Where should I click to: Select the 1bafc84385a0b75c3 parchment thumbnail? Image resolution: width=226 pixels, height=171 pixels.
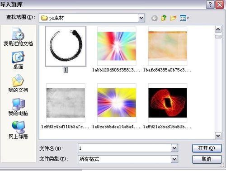168,46
